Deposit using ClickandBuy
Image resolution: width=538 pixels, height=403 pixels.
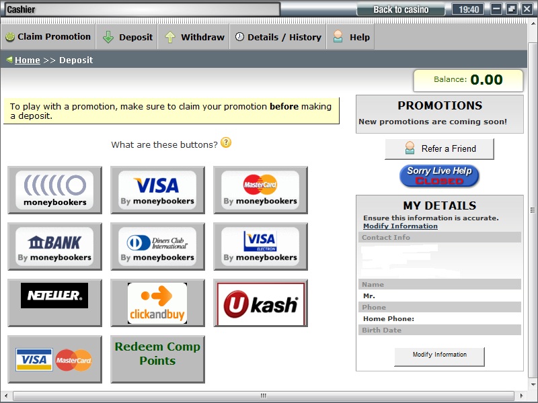[x=157, y=303]
